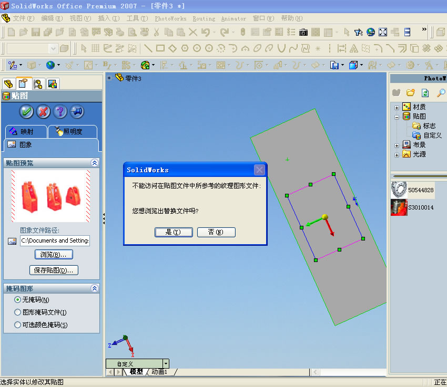Click 是(Y) in the SolidWorks dialog

[174, 232]
